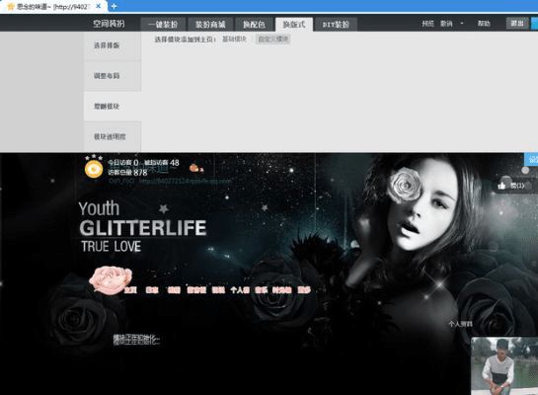Screen dimensions: 538x395
Task: Select 调整布局 in left sidebar
Action: (x=113, y=76)
